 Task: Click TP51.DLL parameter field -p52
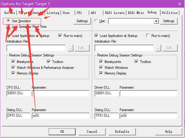[x=148, y=116]
